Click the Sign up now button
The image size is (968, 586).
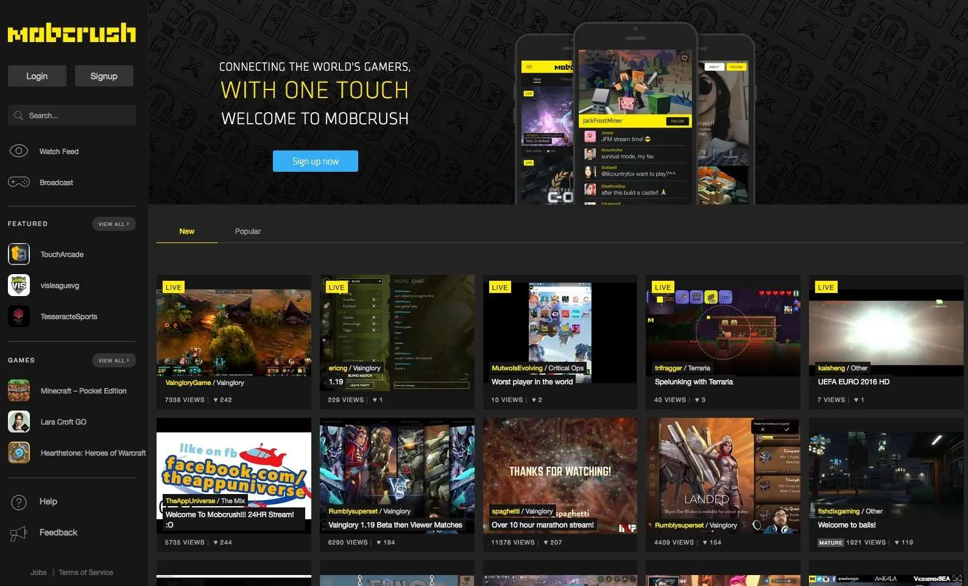(x=316, y=161)
